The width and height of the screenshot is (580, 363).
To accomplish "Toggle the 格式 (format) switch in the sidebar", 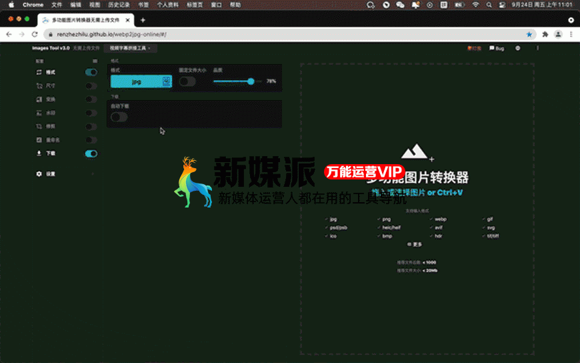I will pyautogui.click(x=91, y=72).
